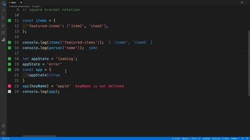Click the green Quokka marker on line 18
The width and height of the screenshot is (250, 140).
tap(9, 59)
